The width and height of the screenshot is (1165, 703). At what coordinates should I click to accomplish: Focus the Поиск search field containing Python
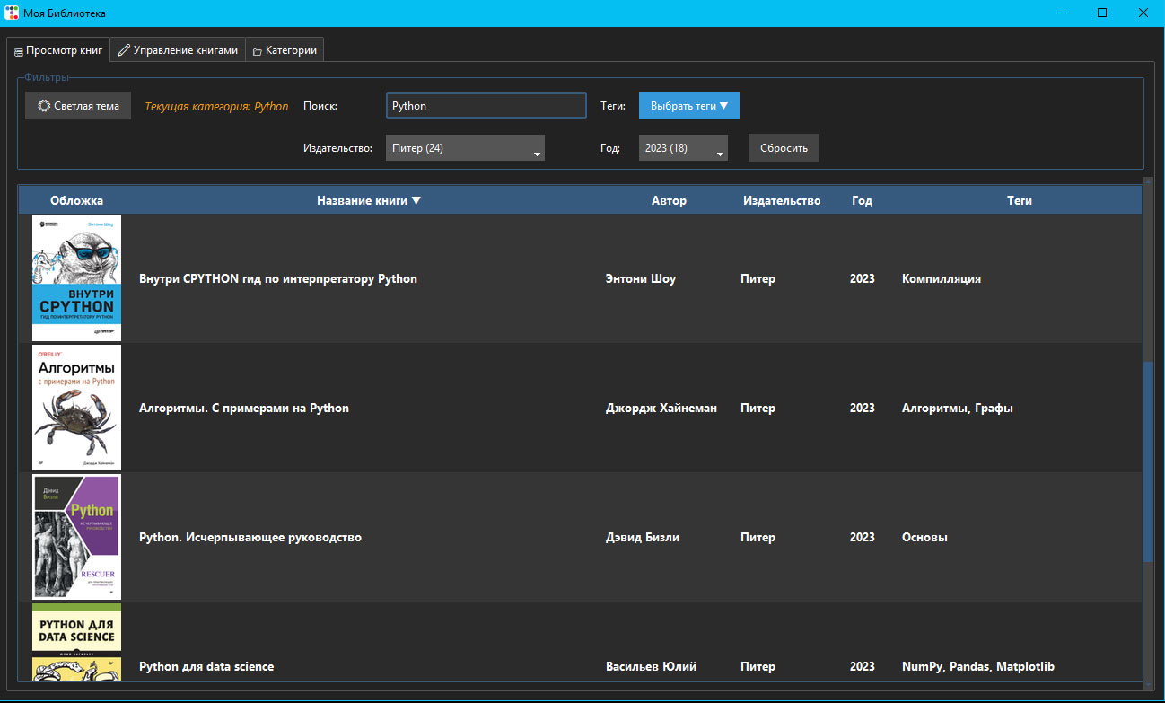pos(486,105)
